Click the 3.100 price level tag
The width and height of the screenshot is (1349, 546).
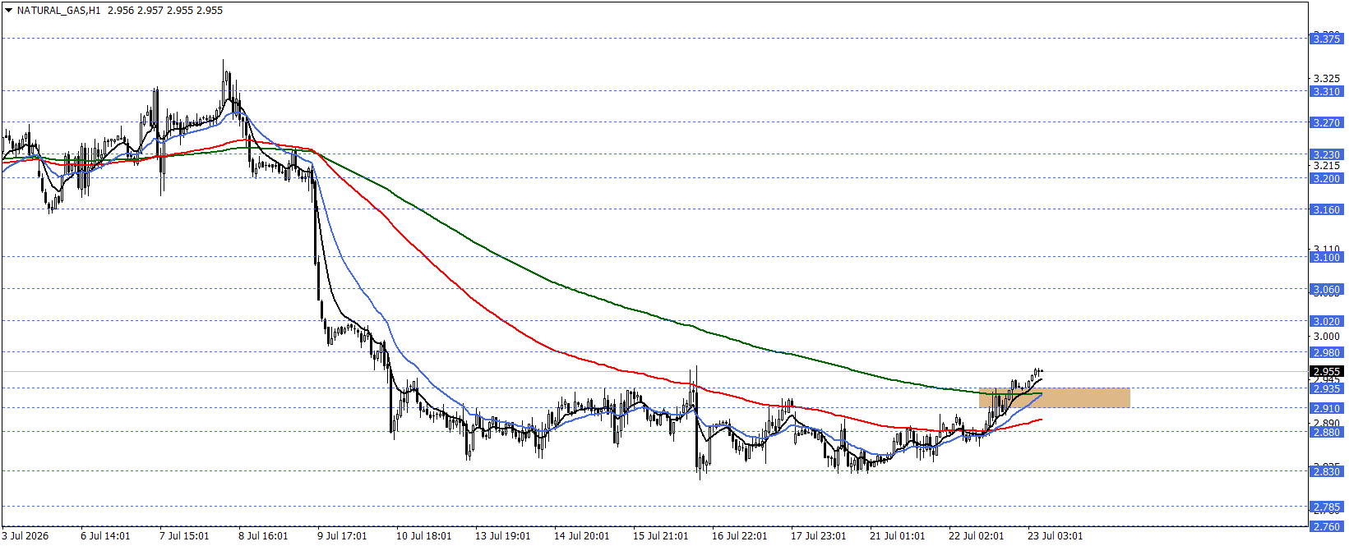1326,258
